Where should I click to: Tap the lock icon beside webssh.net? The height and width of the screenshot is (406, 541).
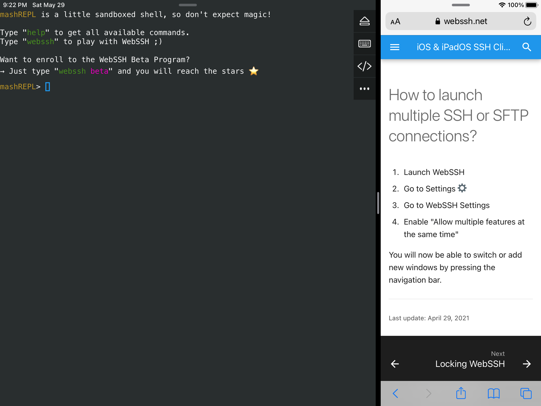438,21
